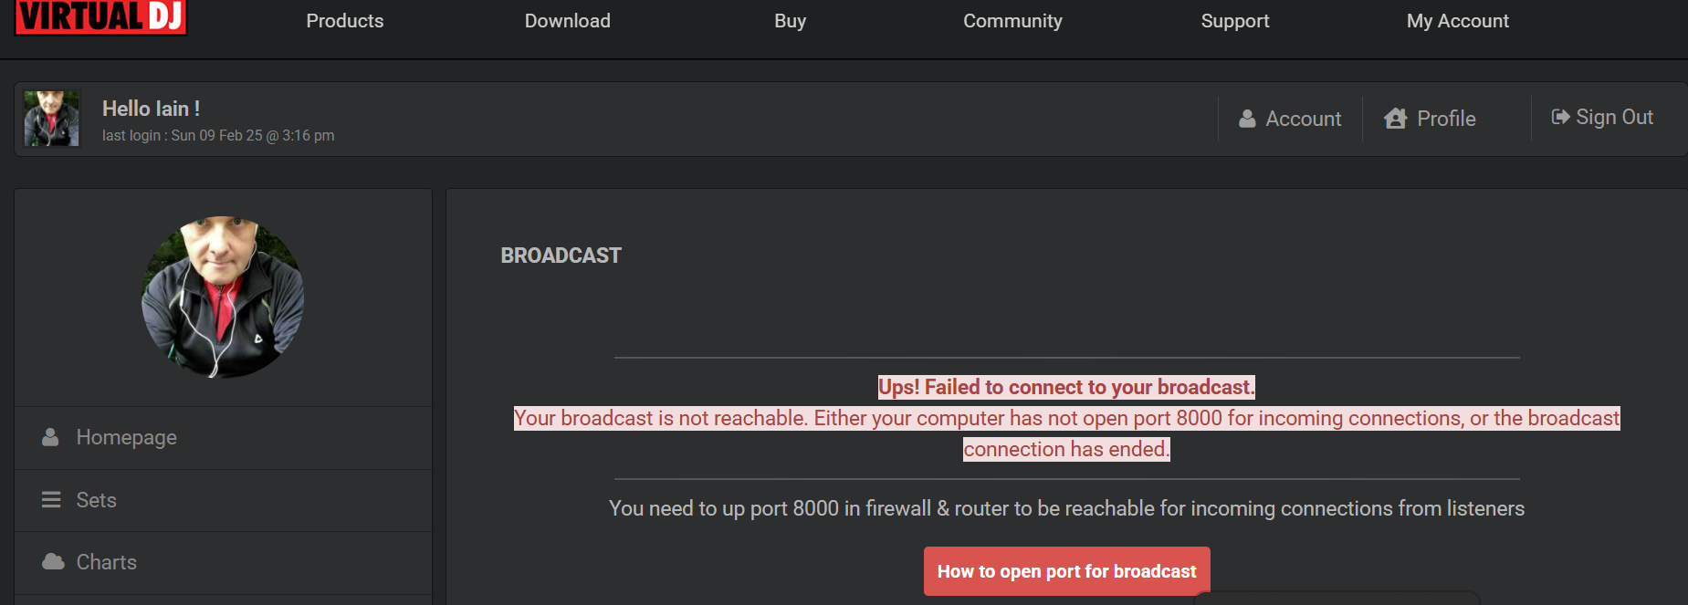1688x605 pixels.
Task: Click the Homepage label in sidebar
Action: [x=127, y=437]
